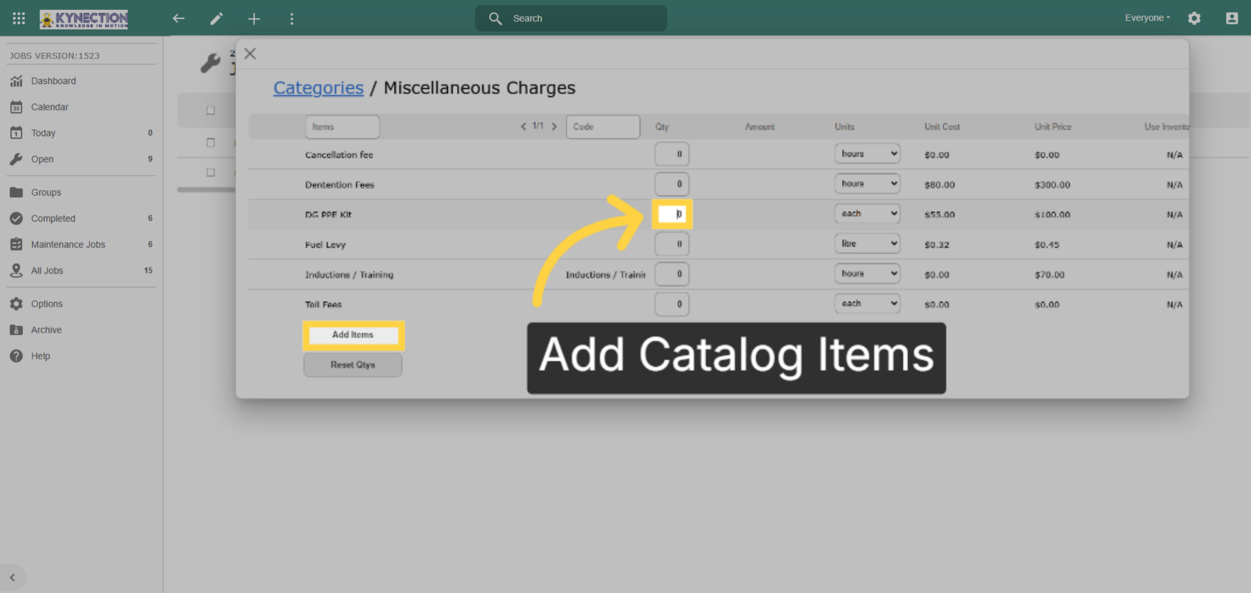Click Dentention Fees quantity field
This screenshot has width=1251, height=593.
click(x=672, y=184)
